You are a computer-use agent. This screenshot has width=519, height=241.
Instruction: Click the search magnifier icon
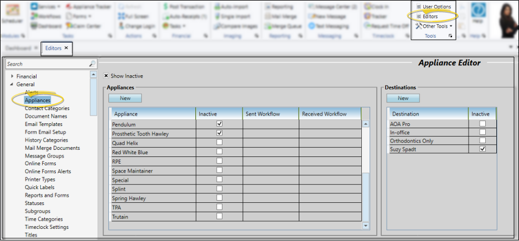[92, 64]
